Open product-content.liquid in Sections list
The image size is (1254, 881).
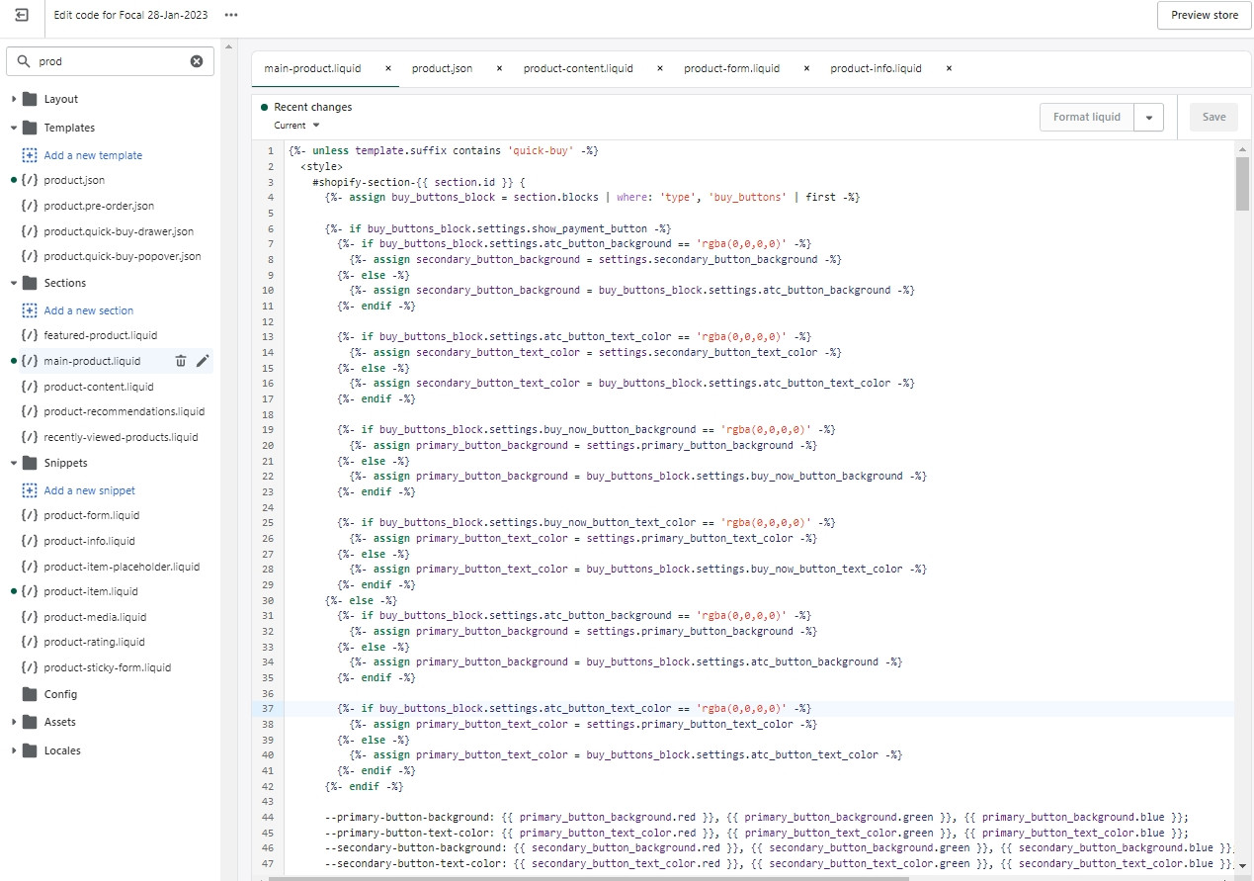point(99,387)
